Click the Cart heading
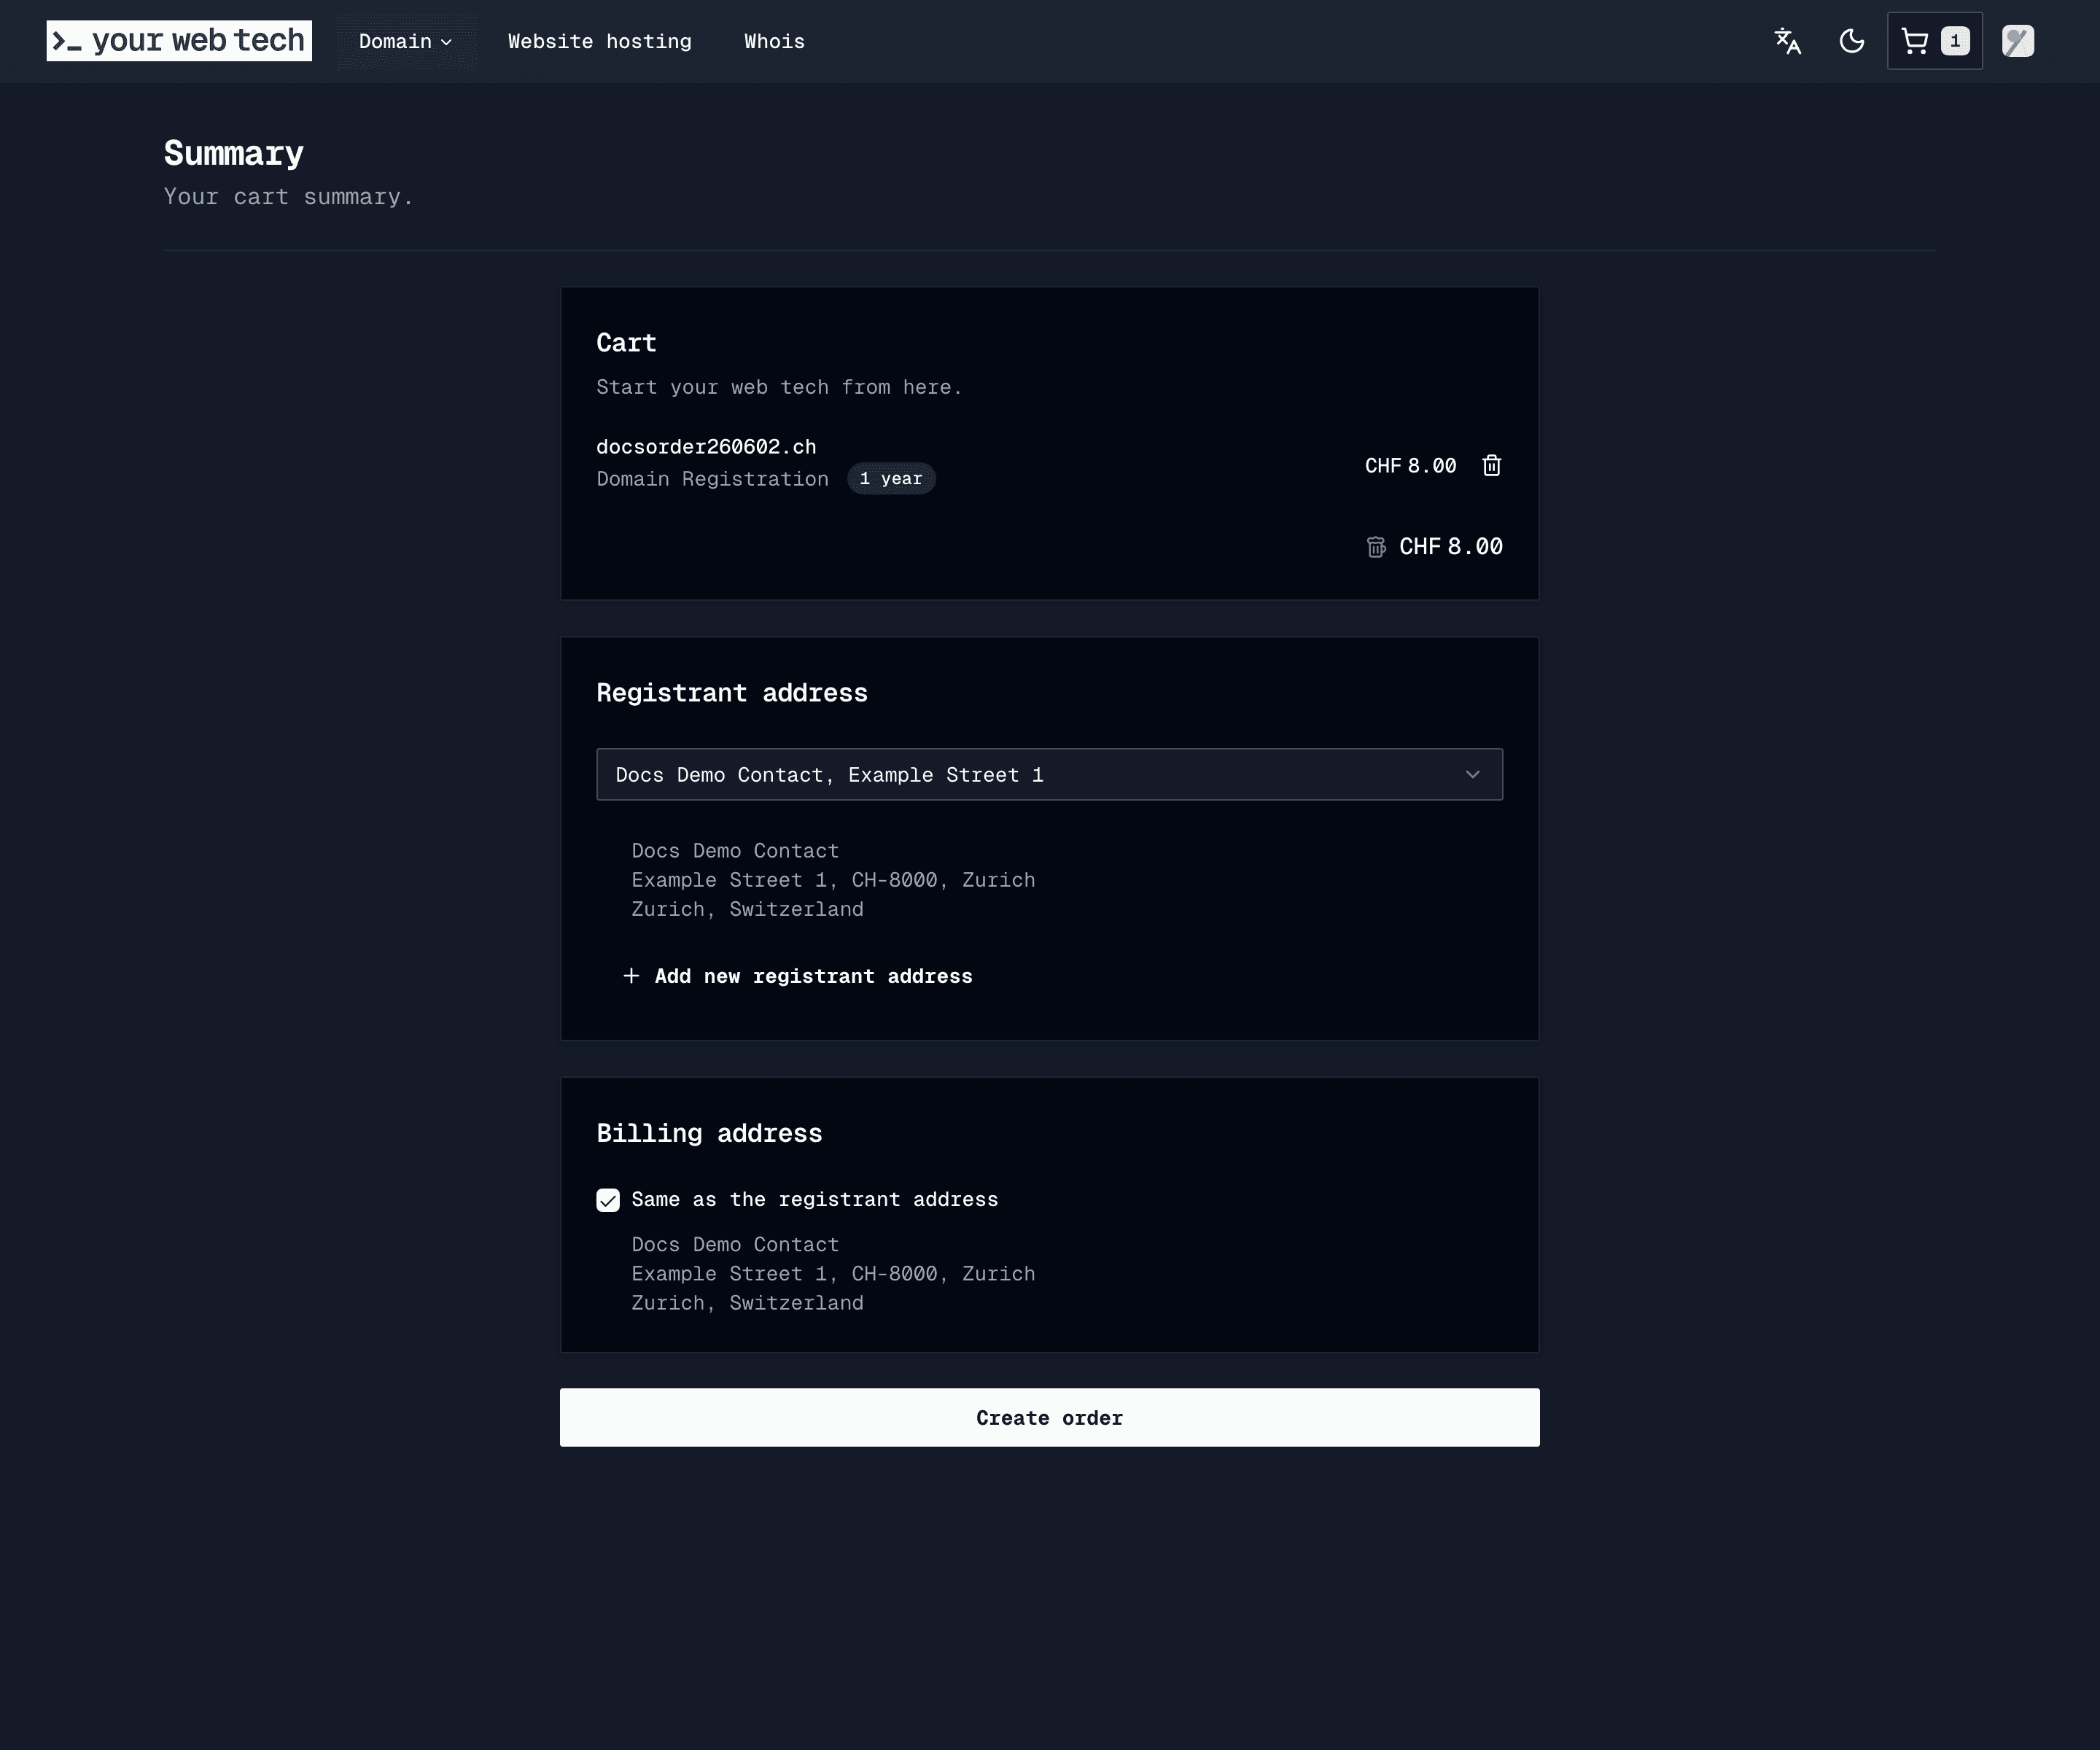The height and width of the screenshot is (1750, 2100). pos(626,343)
